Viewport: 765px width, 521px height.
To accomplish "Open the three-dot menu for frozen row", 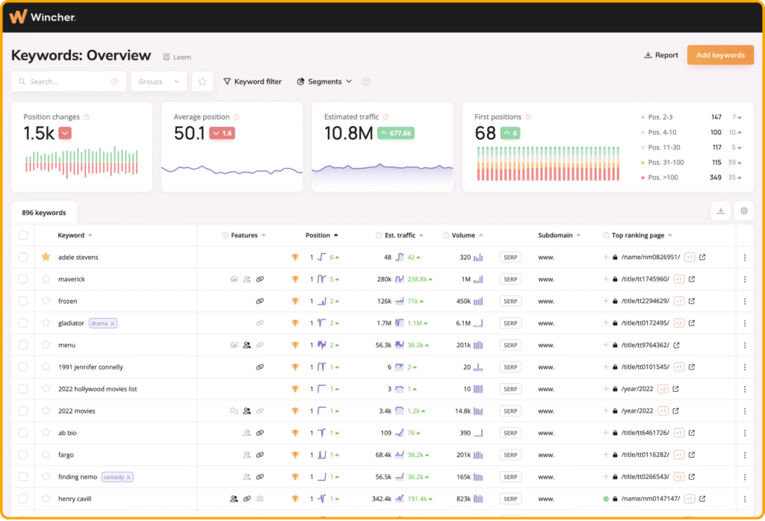I will click(744, 302).
